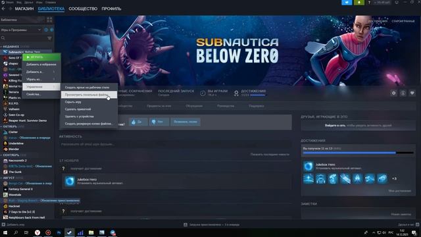Open Yandex browser in taskbar

pos(37,232)
